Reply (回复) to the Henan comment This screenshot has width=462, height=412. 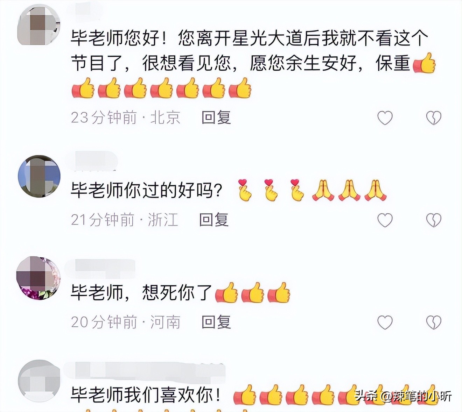[x=216, y=322]
